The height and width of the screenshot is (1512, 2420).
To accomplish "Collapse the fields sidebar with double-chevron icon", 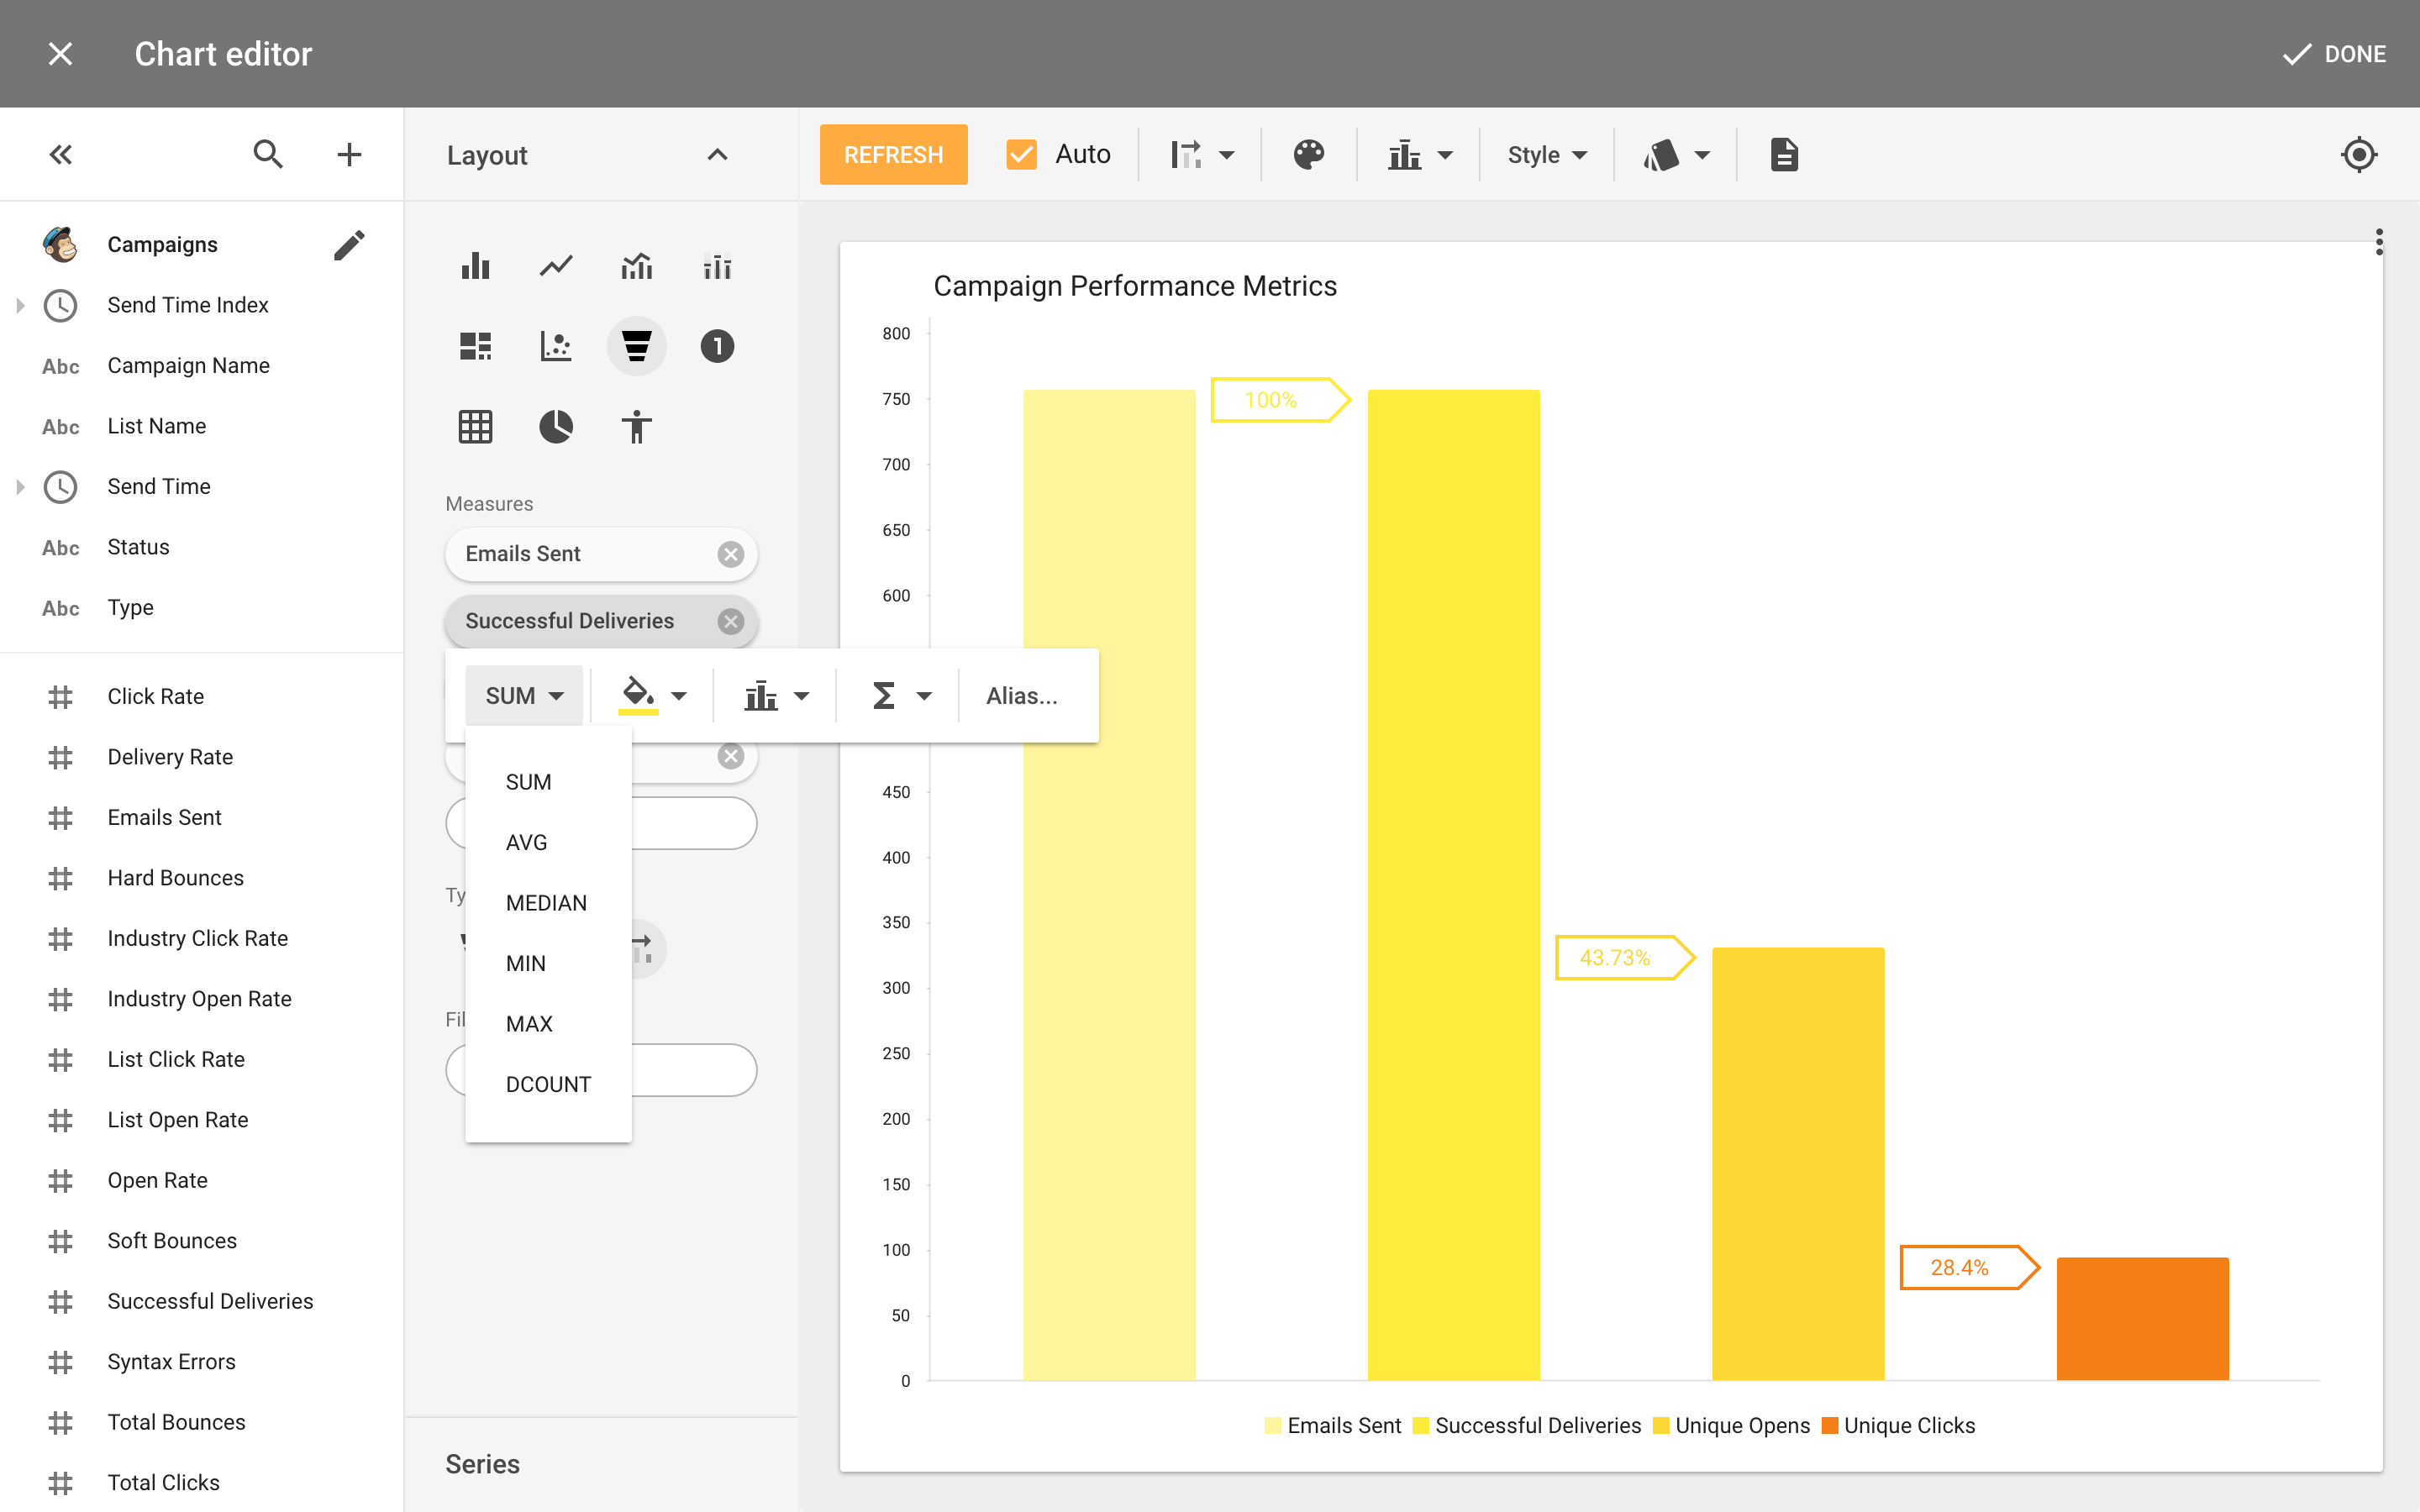I will coord(61,154).
